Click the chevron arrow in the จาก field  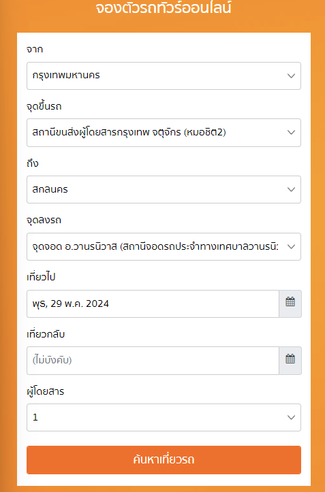point(291,76)
